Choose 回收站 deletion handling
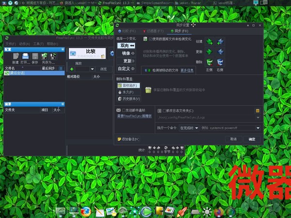This screenshot has height=218, width=291. (x=129, y=85)
